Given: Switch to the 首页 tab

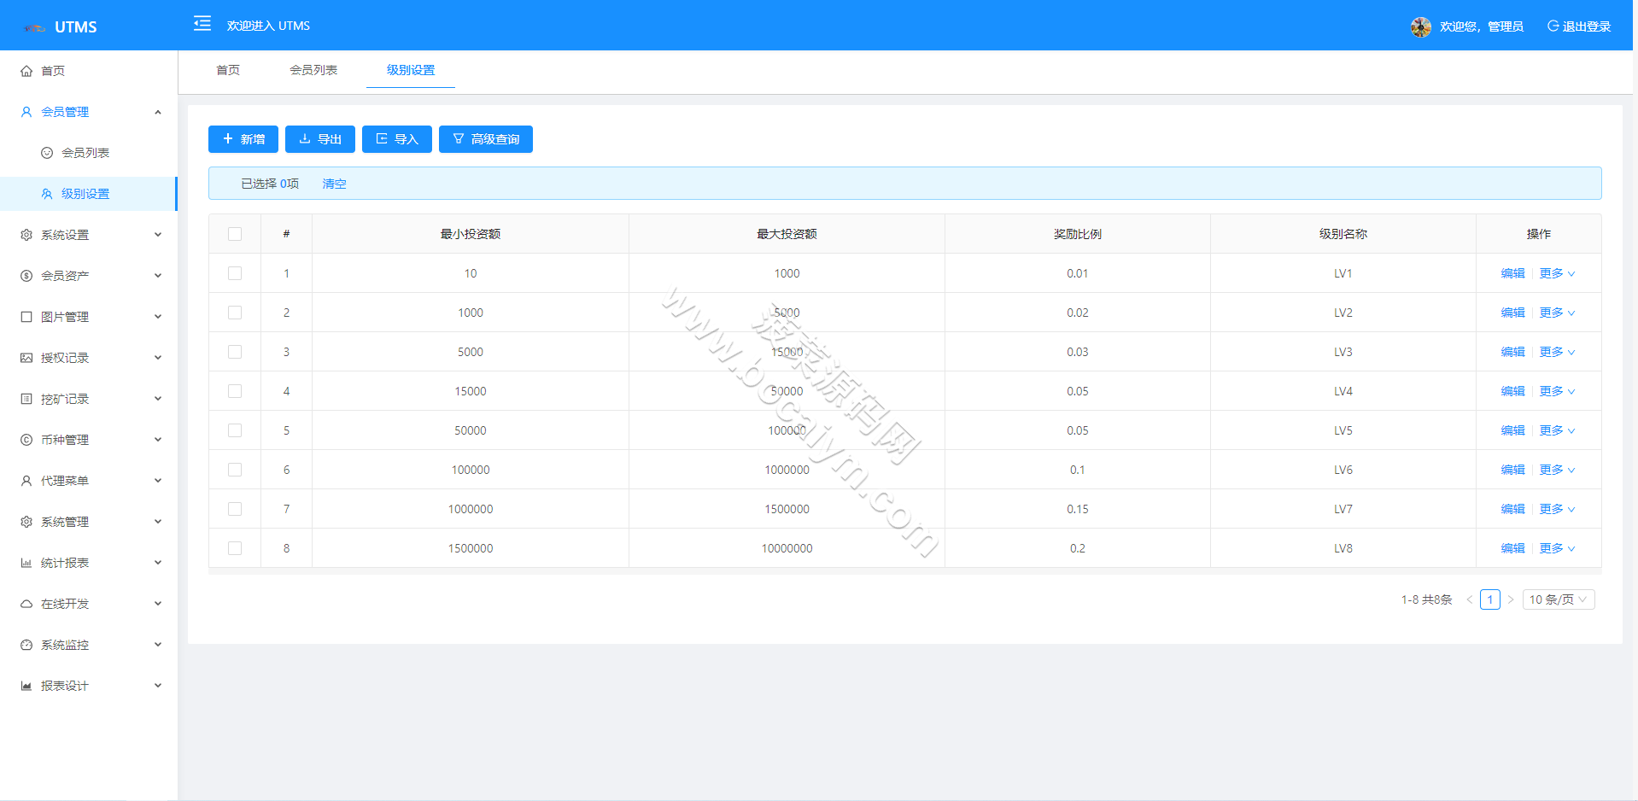Looking at the screenshot, I should click(x=228, y=70).
